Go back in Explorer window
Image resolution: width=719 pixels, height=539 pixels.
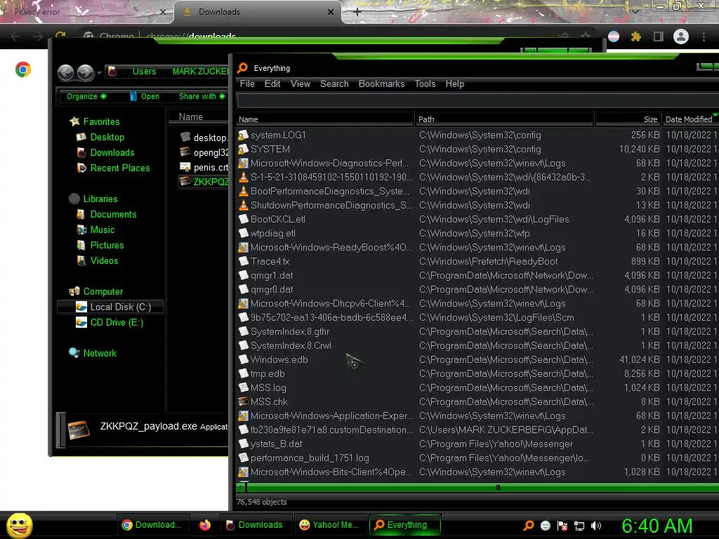(65, 72)
